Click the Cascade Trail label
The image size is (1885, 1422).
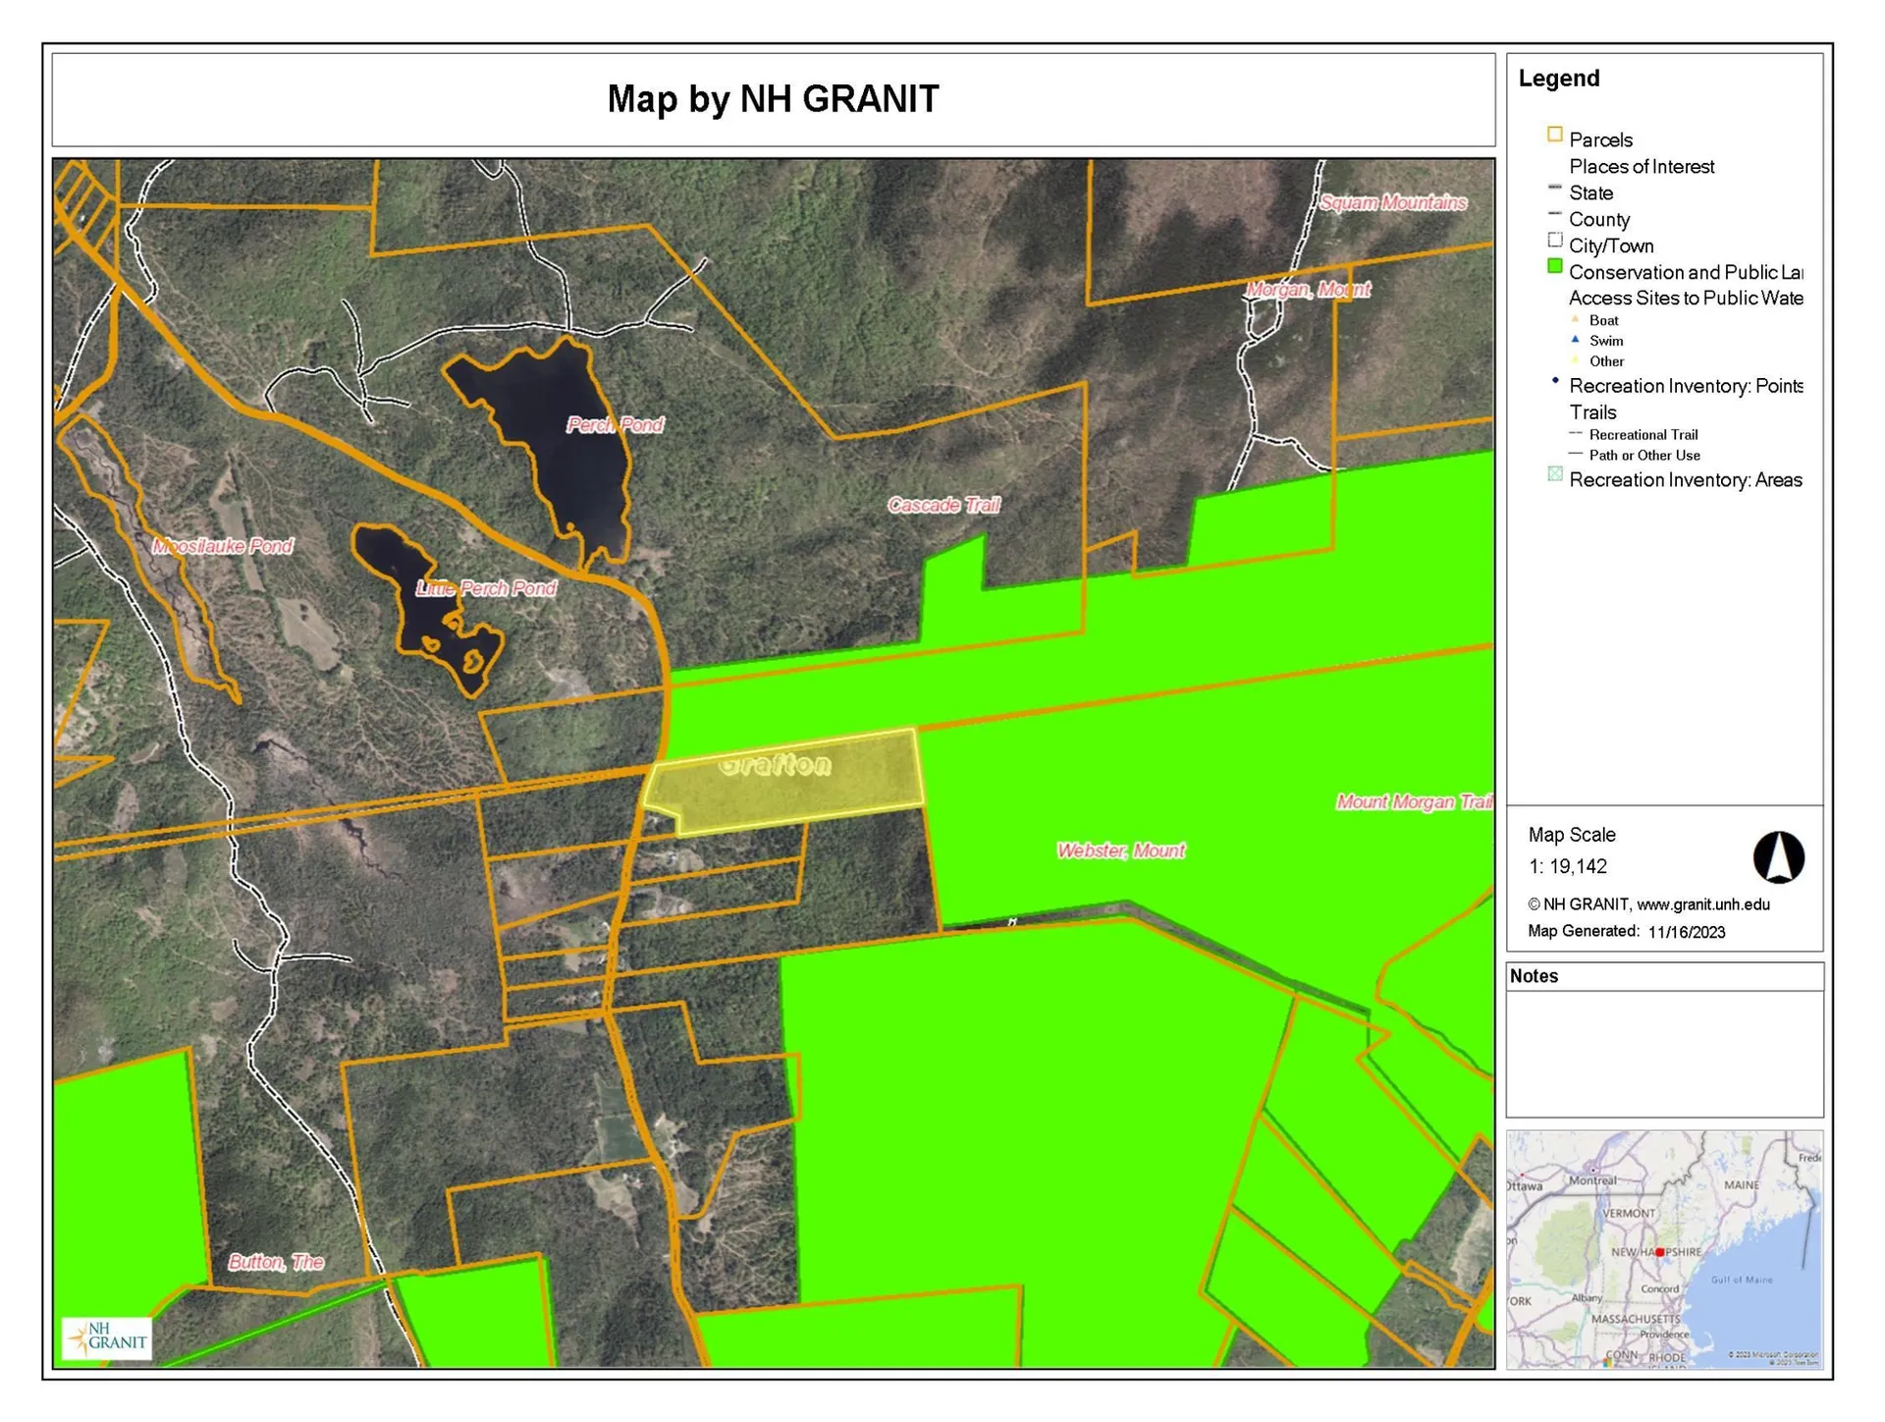coord(943,506)
